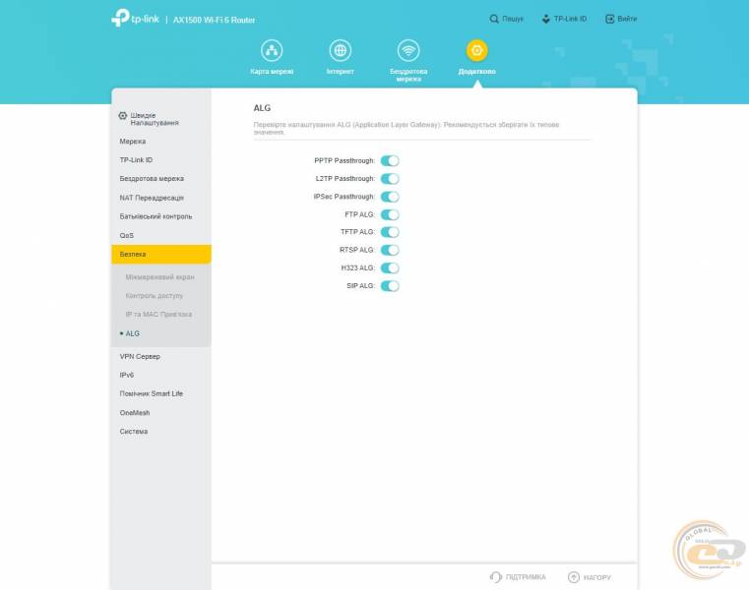Open TP-Link ID sidebar item
This screenshot has height=590, width=749.
click(161, 160)
